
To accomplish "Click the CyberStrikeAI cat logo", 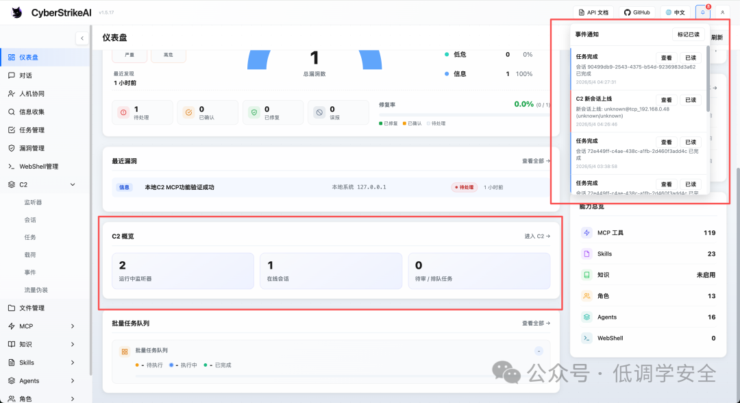I will point(17,13).
